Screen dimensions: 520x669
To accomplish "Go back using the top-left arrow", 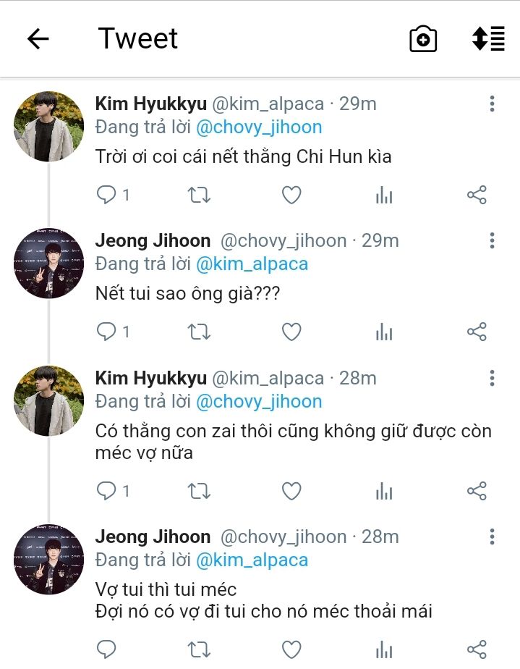I will [38, 39].
